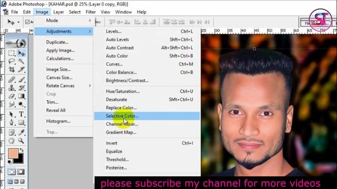Switch to Standard Screen mode

tap(10, 182)
